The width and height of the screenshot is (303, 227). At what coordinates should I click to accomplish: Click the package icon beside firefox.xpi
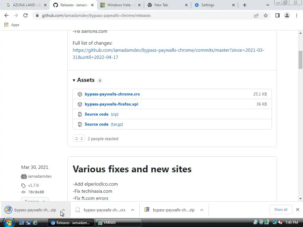80,104
